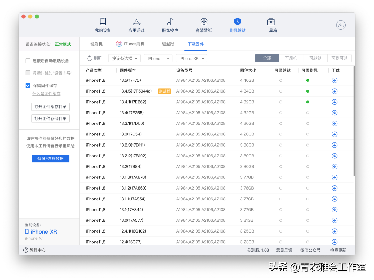Open the 刷机越狱 shield icon
This screenshot has width=374, height=280.
(237, 21)
